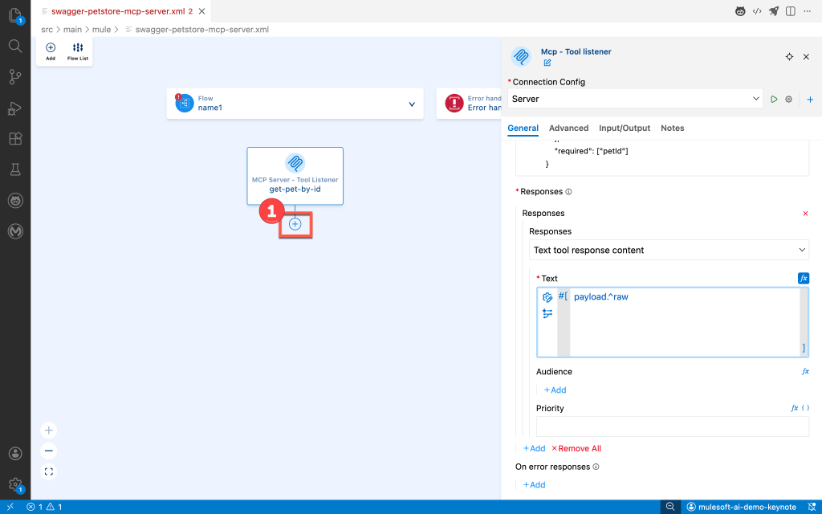This screenshot has height=514, width=822.
Task: Click Remove All under Responses
Action: pos(576,448)
